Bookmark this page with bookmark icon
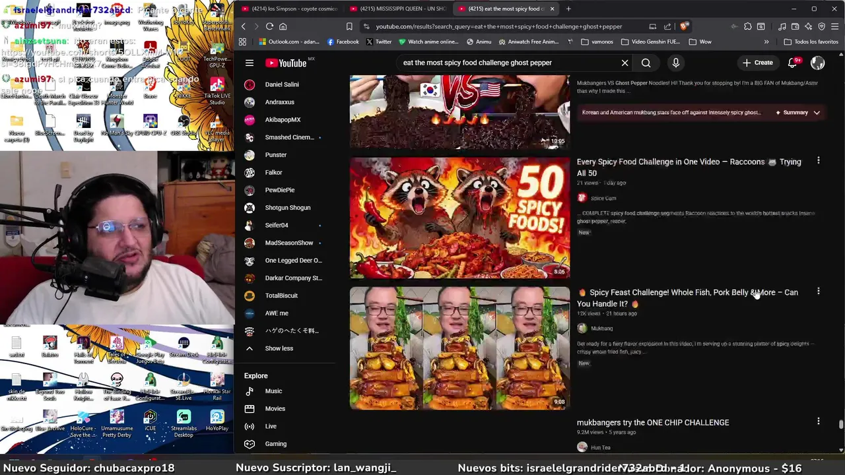This screenshot has width=845, height=475. (349, 26)
